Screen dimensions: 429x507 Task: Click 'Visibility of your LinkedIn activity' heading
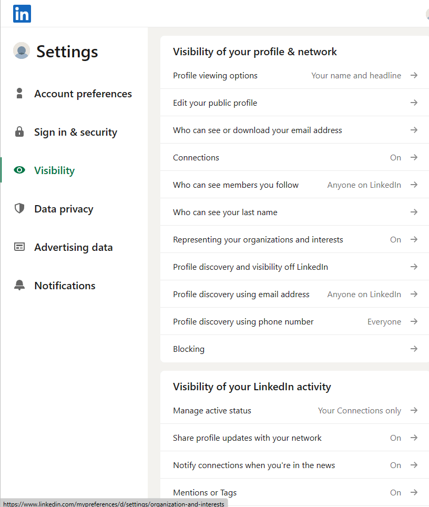(x=252, y=387)
